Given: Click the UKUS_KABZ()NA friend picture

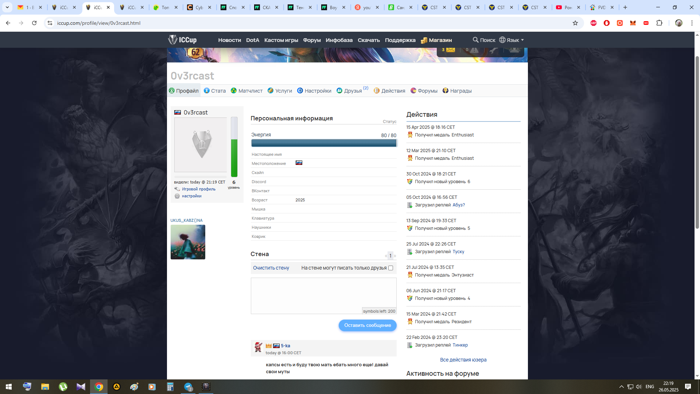Looking at the screenshot, I should (x=188, y=242).
